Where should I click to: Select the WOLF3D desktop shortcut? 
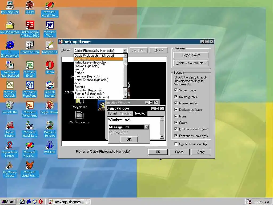(50, 147)
